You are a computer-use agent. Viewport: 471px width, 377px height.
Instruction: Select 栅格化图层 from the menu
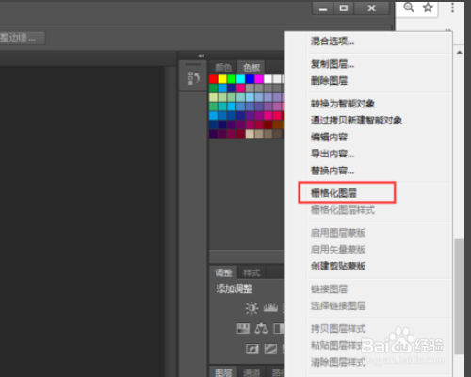(333, 193)
